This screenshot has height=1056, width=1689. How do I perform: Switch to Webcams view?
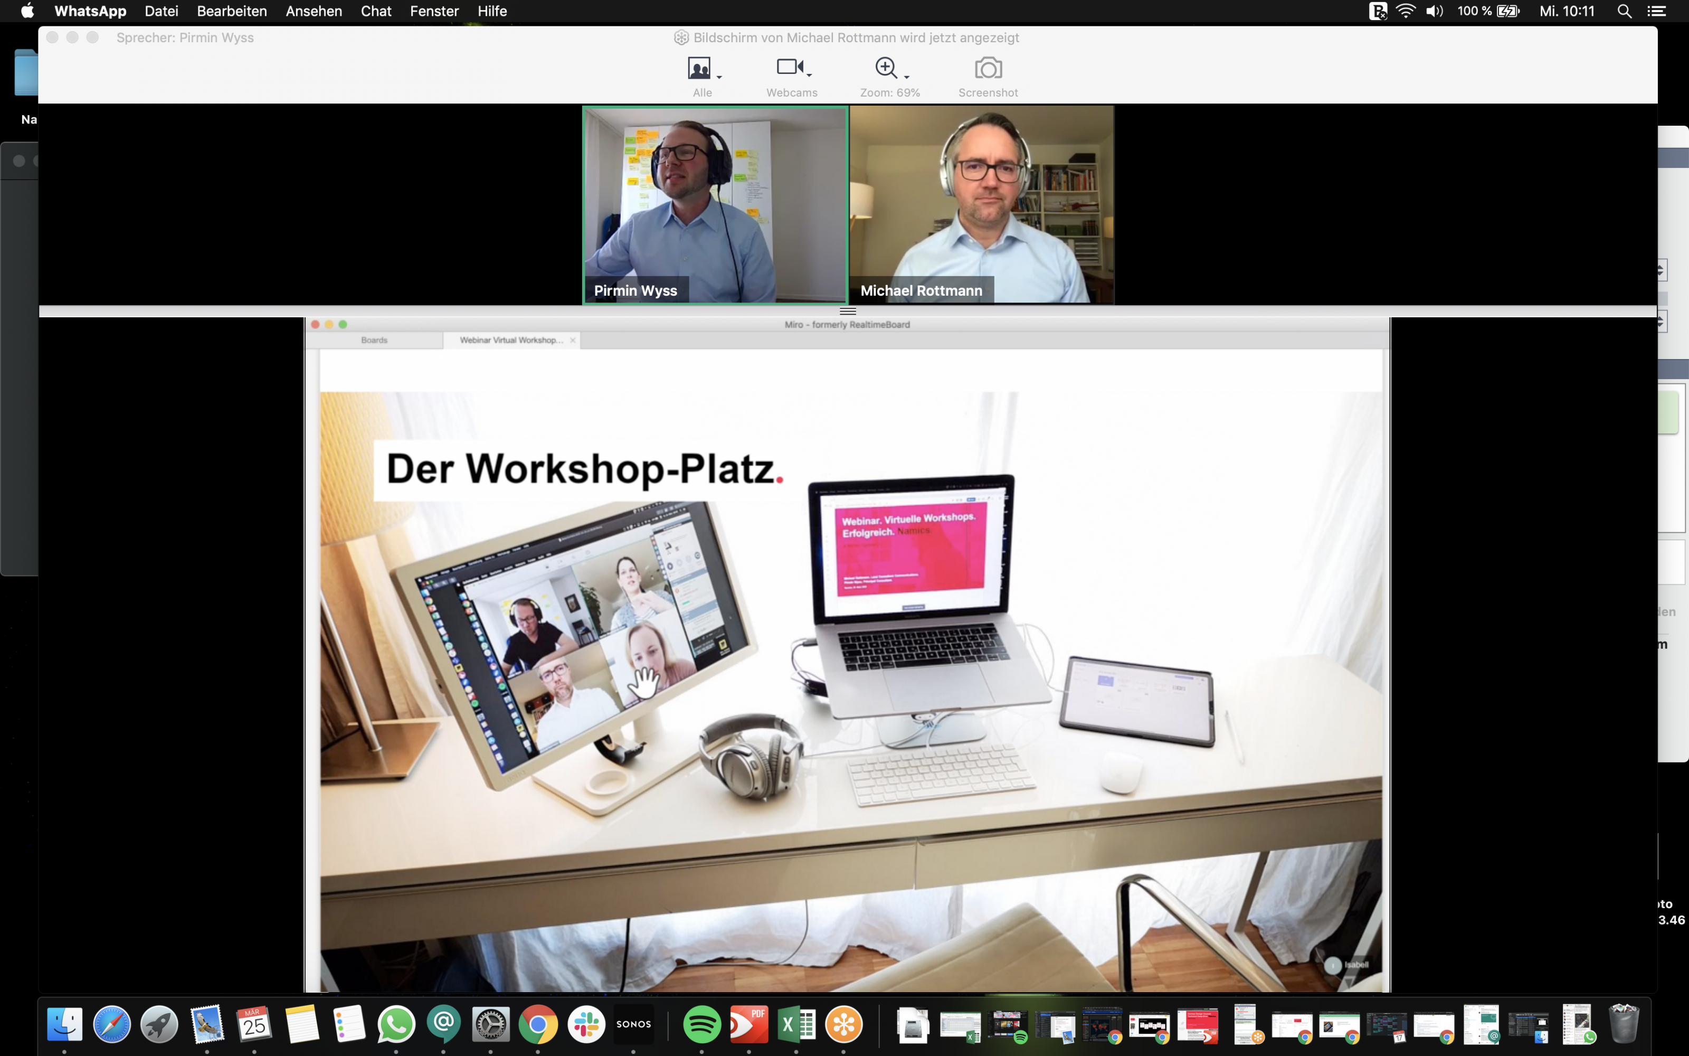[x=792, y=76]
